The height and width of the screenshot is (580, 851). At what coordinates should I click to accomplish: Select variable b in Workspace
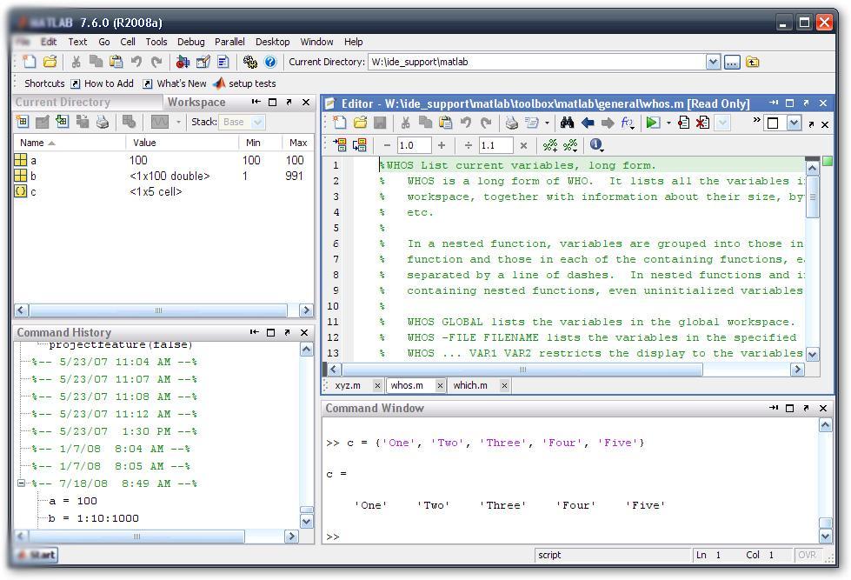[x=163, y=176]
